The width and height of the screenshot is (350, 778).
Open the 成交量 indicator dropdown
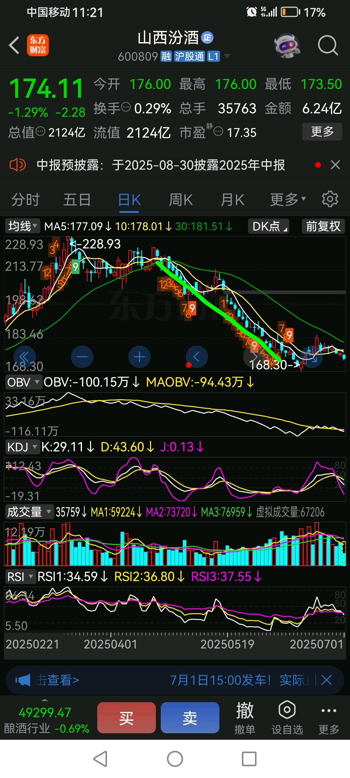coord(29,512)
